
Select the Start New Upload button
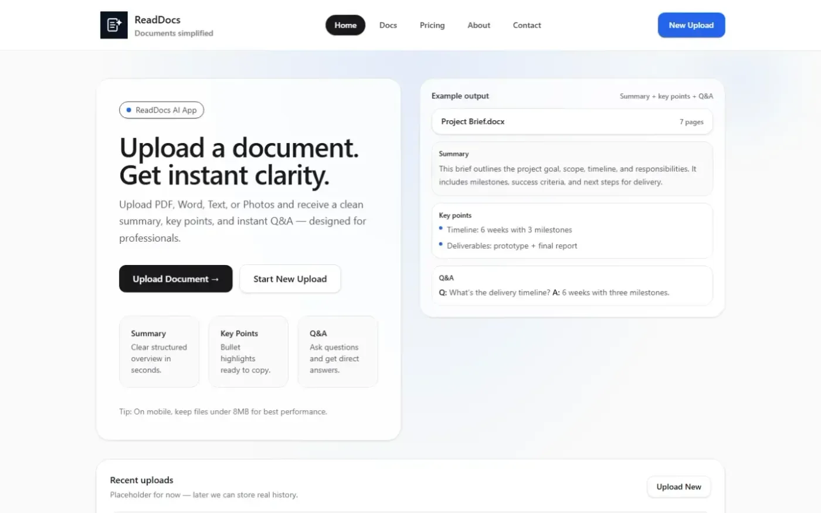tap(290, 278)
